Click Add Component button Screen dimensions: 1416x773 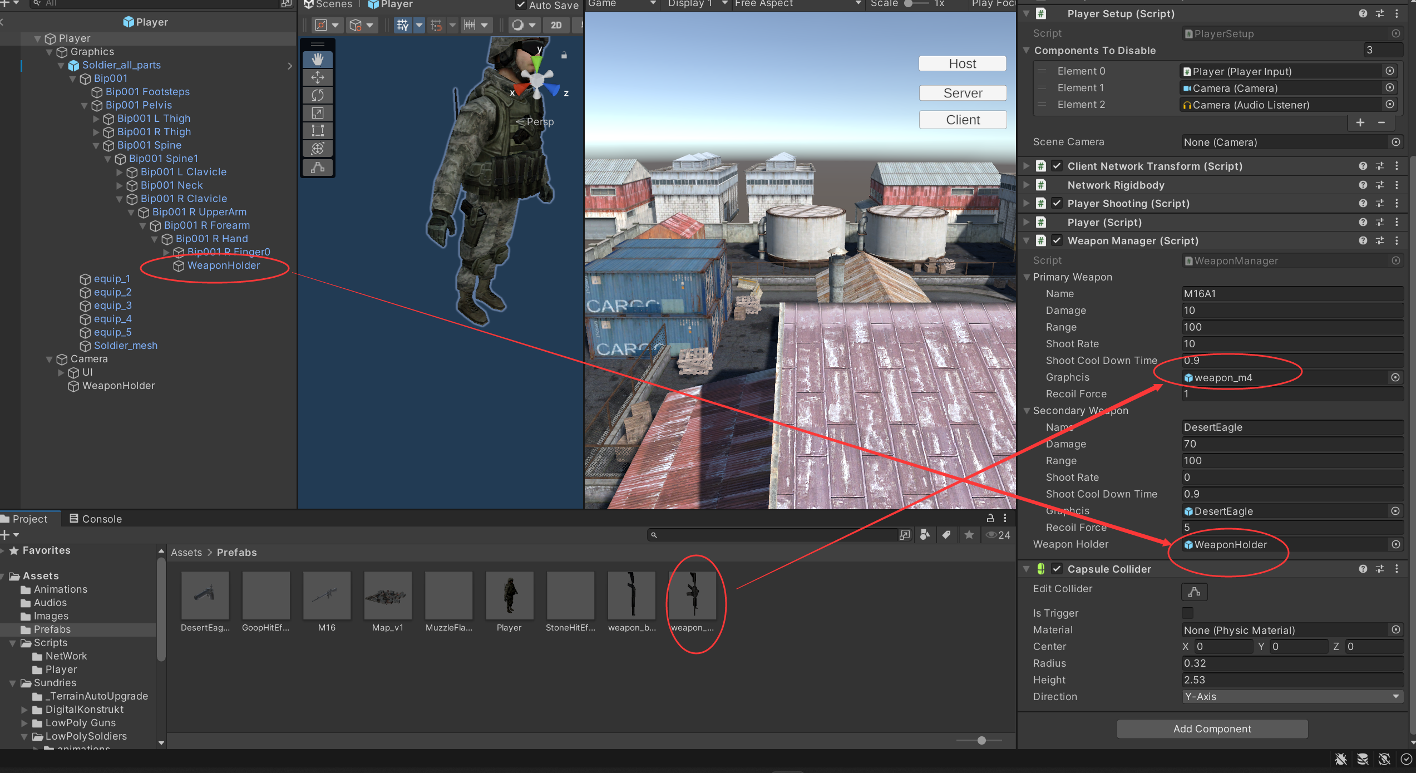coord(1212,728)
